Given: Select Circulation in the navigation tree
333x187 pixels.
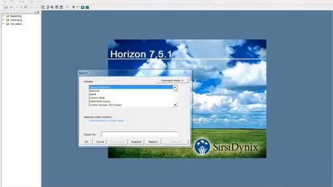Looking at the screenshot, I should [16, 24].
